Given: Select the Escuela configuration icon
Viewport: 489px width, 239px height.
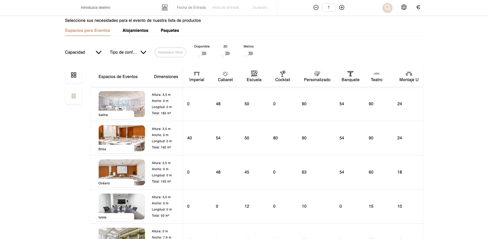Looking at the screenshot, I should (254, 74).
